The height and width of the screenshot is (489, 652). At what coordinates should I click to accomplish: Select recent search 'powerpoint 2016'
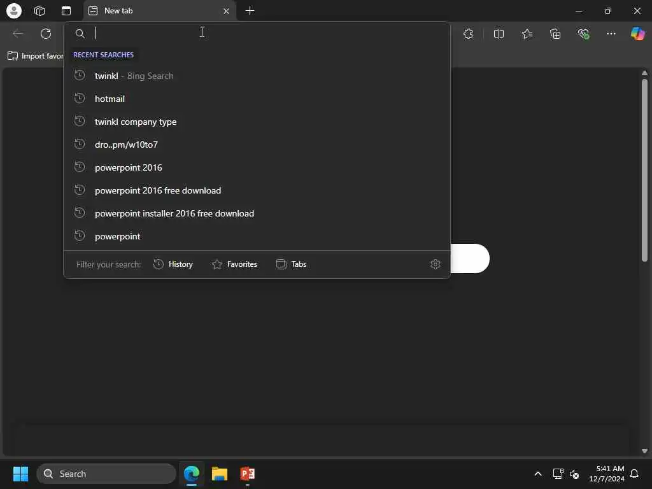tap(257, 167)
